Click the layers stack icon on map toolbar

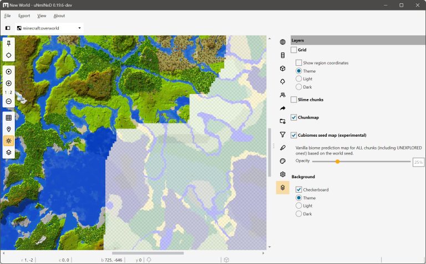click(x=9, y=152)
